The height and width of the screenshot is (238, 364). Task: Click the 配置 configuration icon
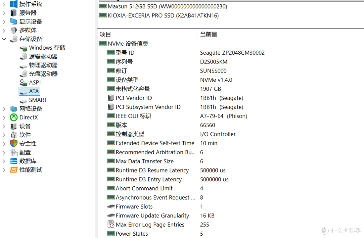point(14,152)
